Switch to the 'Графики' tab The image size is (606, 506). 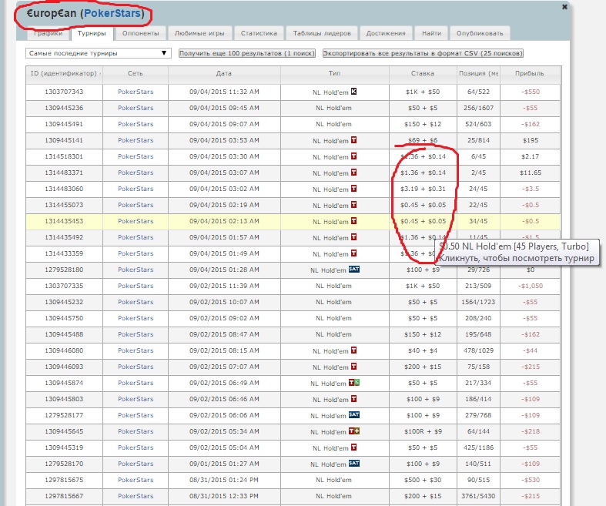[x=48, y=33]
